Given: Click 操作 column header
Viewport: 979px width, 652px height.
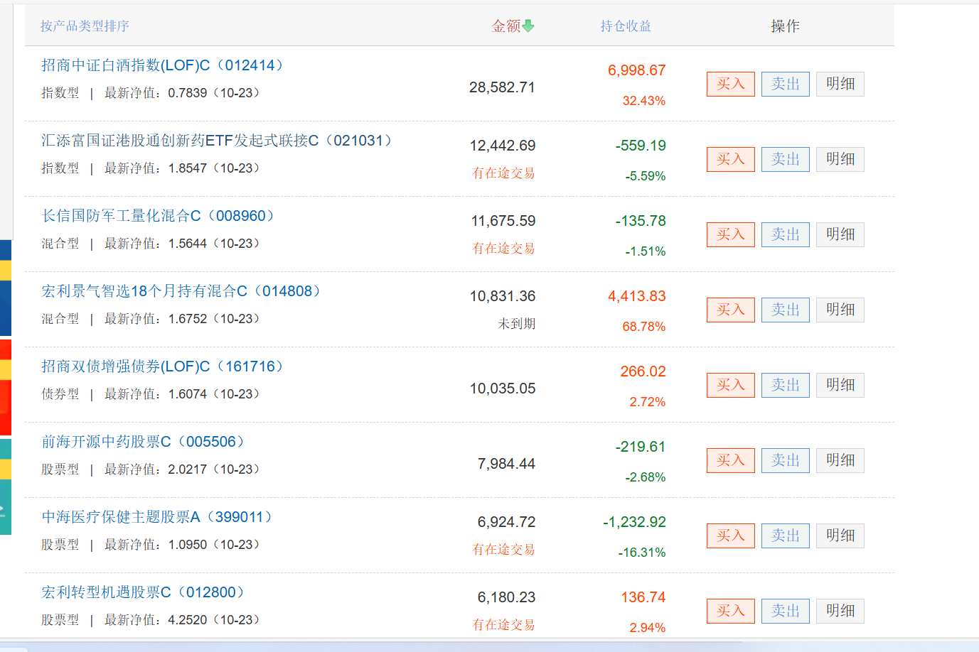Looking at the screenshot, I should [x=786, y=26].
